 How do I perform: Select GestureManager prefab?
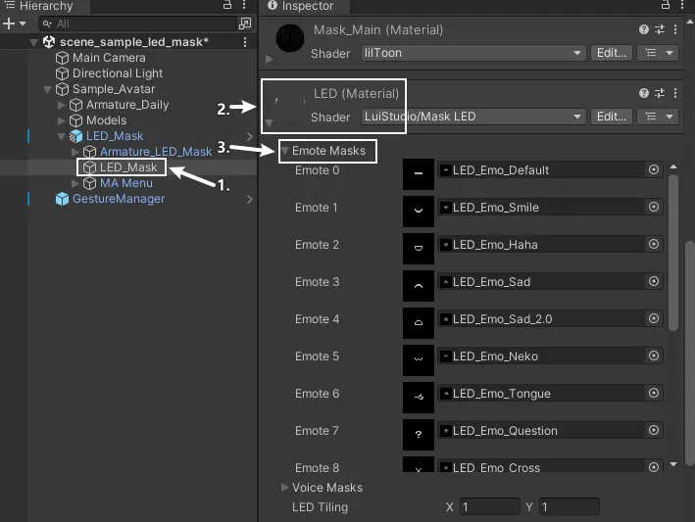coord(119,199)
